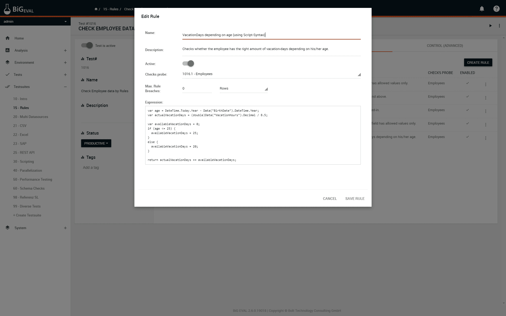Open the notifications bell
Image resolution: width=506 pixels, height=316 pixels.
482,9
